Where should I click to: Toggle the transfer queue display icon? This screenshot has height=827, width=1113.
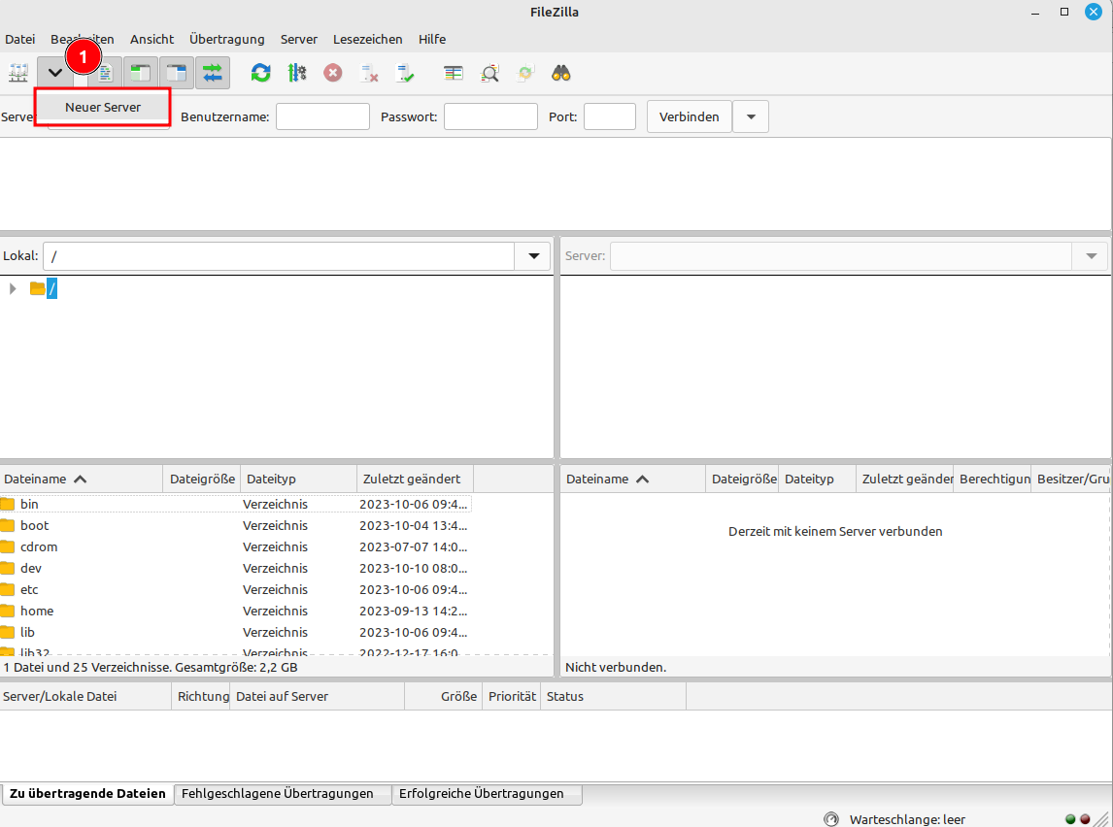(212, 73)
